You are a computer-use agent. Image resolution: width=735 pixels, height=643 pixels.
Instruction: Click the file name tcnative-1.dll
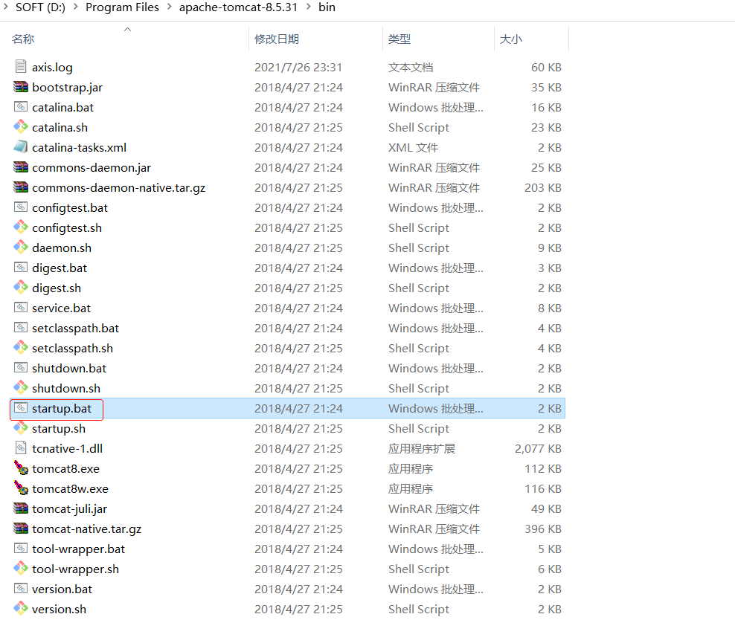coord(67,448)
